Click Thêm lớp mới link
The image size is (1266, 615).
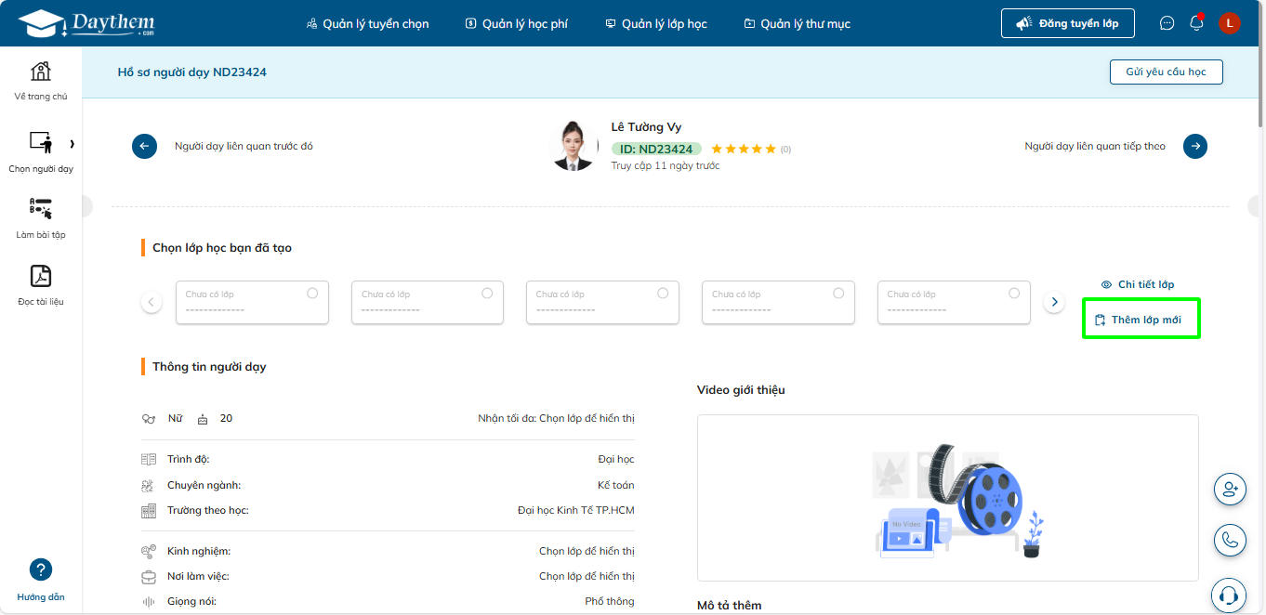(1140, 320)
